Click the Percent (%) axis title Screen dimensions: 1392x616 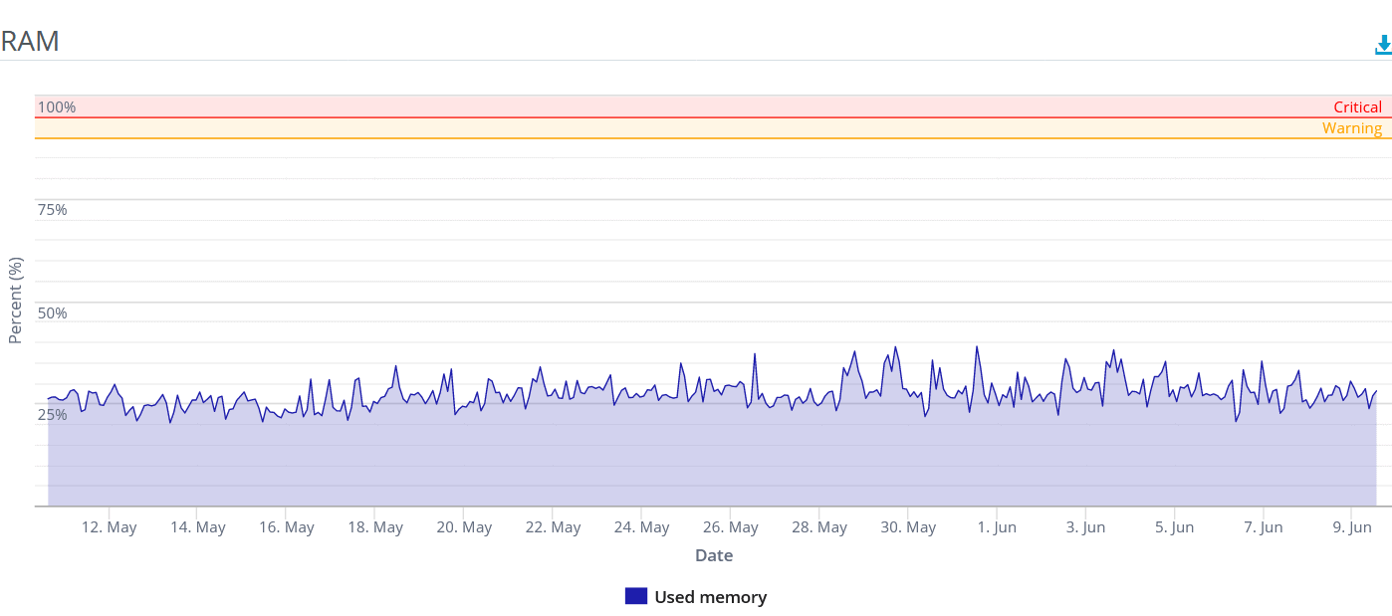click(x=15, y=301)
